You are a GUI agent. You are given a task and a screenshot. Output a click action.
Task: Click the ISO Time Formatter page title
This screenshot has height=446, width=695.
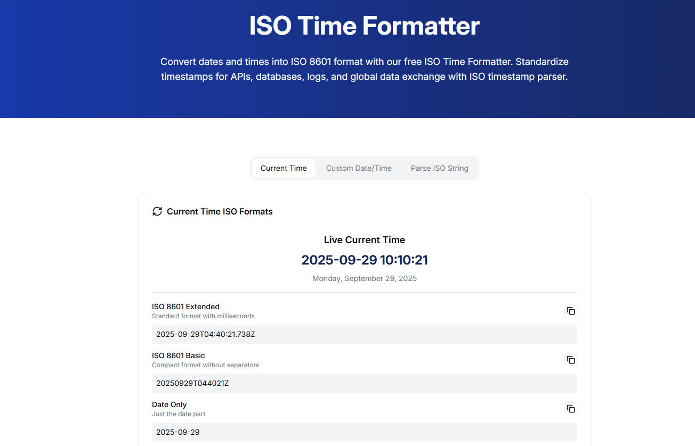pyautogui.click(x=365, y=26)
